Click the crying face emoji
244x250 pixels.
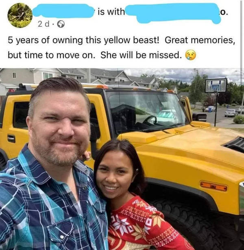(x=190, y=55)
